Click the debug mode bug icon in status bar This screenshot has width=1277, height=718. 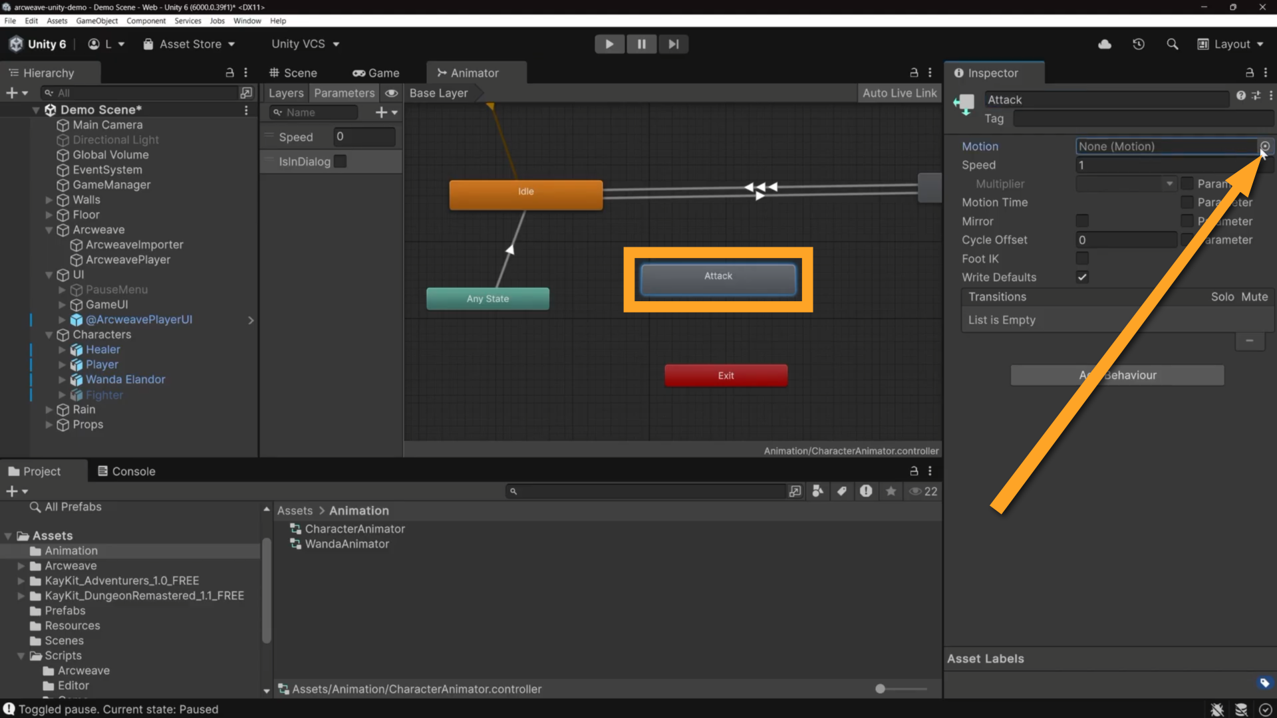[1217, 709]
